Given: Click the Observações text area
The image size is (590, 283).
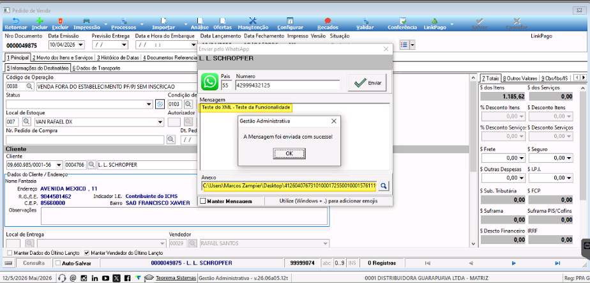Looking at the screenshot, I should tap(184, 216).
